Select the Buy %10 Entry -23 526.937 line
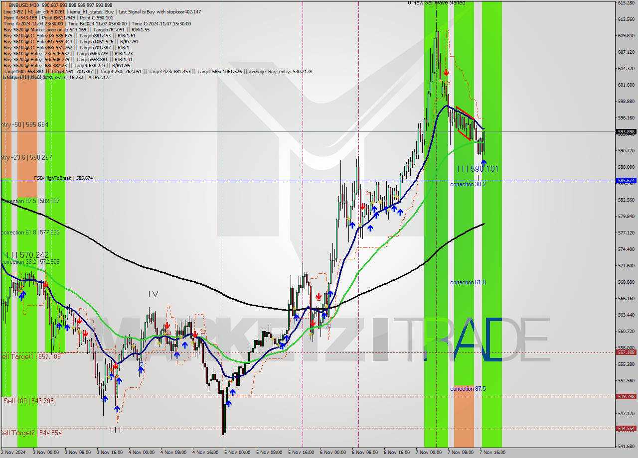Image resolution: width=638 pixels, height=458 pixels. click(68, 53)
